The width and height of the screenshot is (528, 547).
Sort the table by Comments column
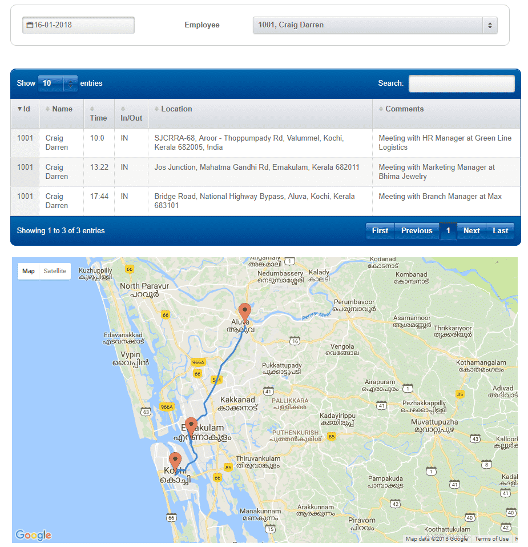446,114
